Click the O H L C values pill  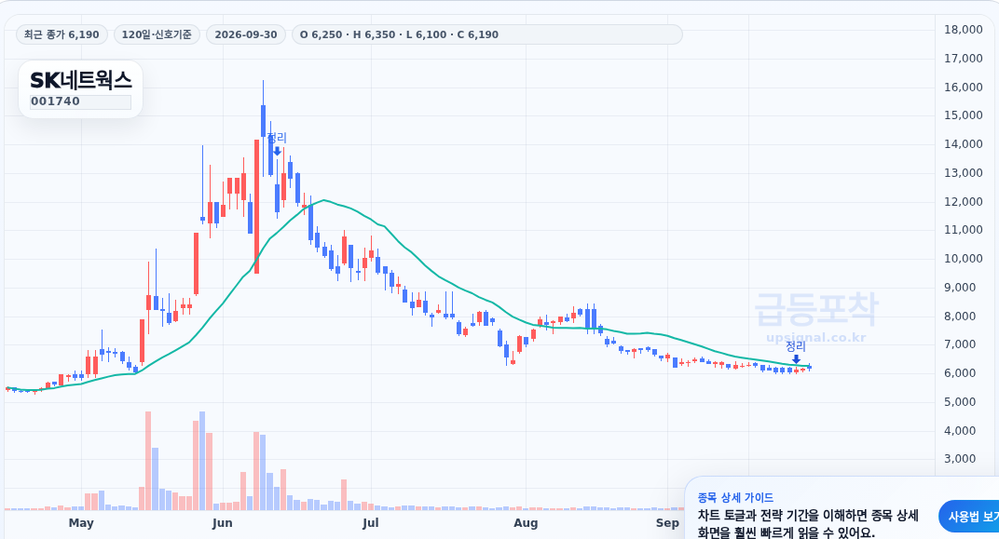(x=486, y=34)
